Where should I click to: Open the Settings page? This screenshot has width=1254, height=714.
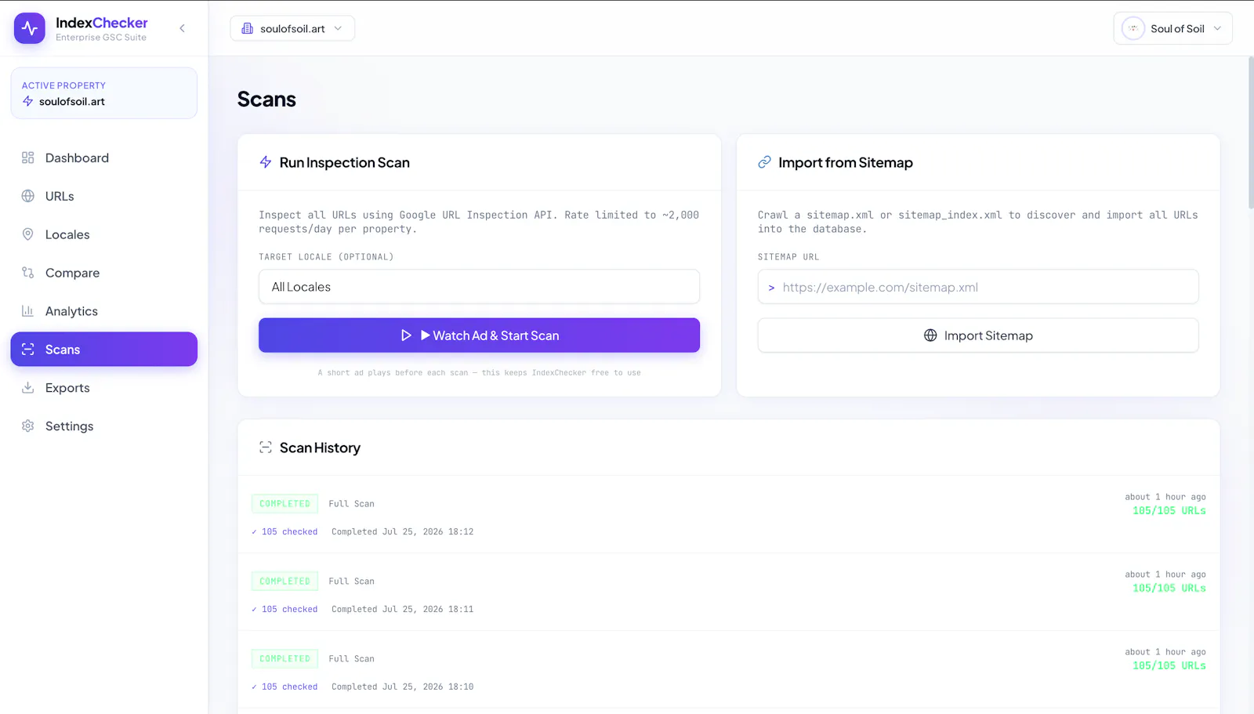pos(103,426)
